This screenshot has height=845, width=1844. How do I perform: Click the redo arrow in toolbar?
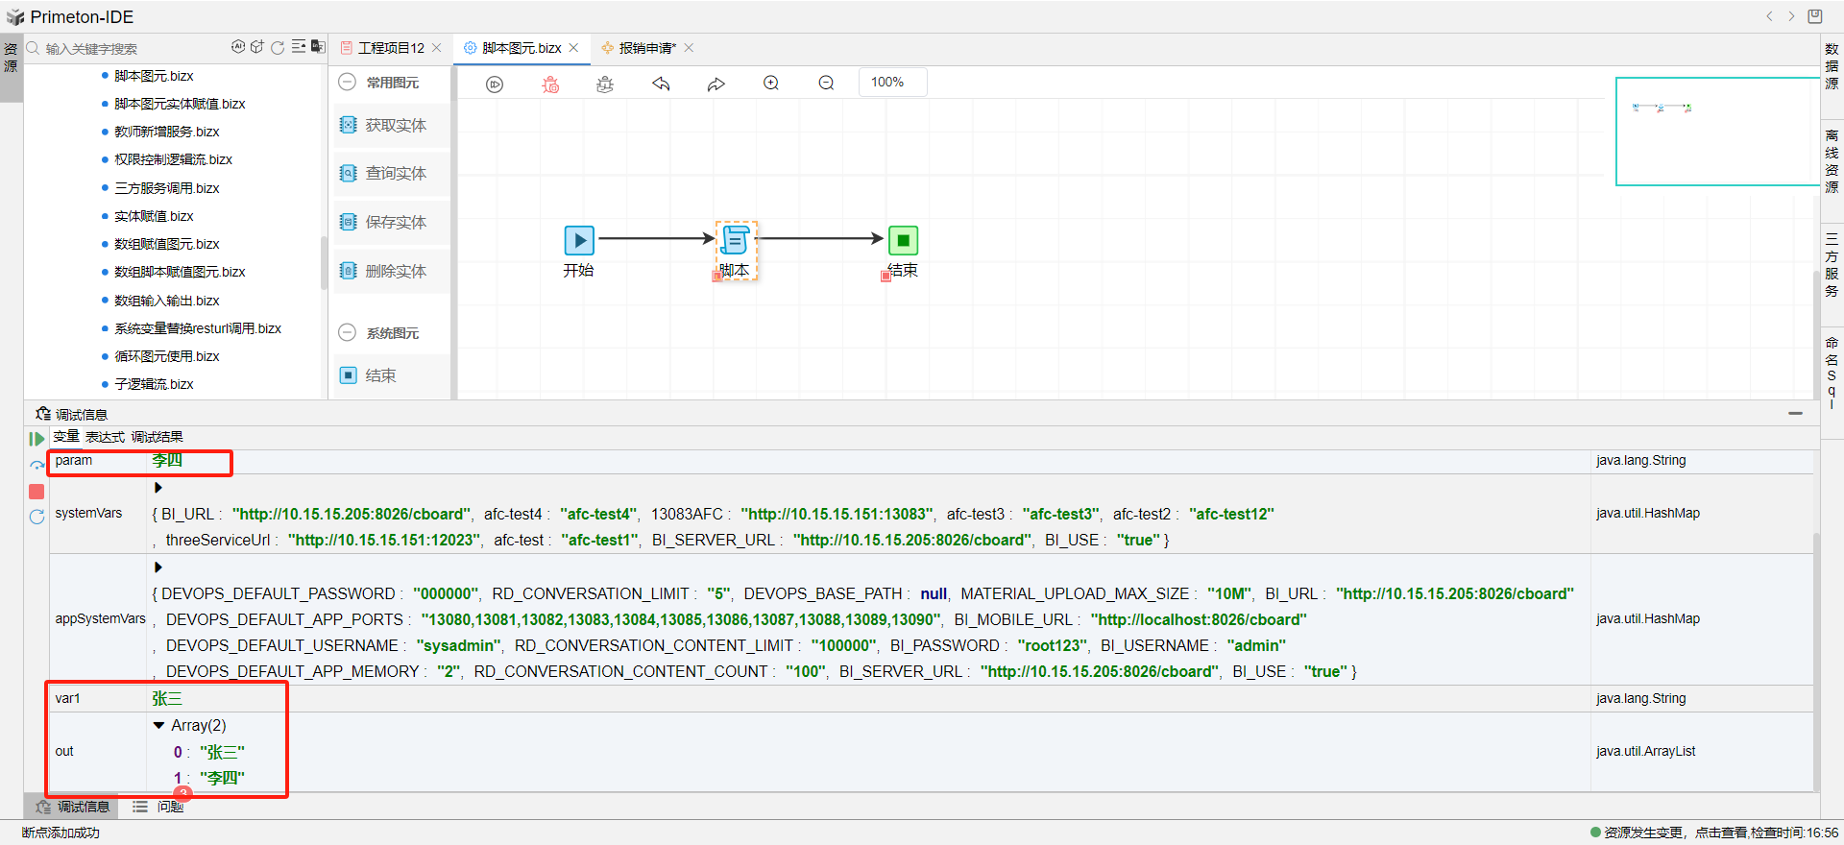coord(716,84)
